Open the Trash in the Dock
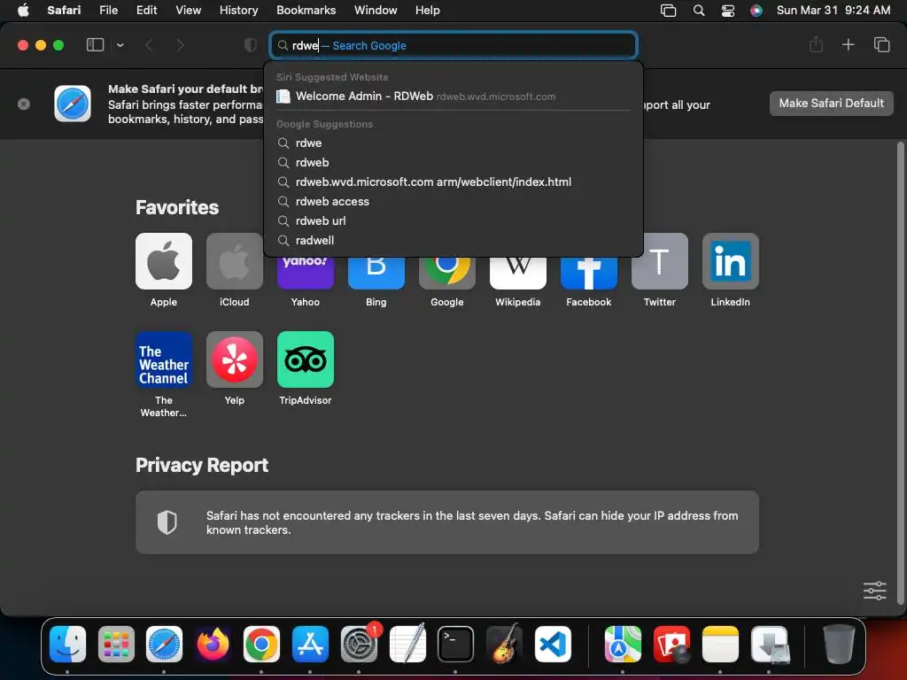This screenshot has height=680, width=907. tap(839, 644)
